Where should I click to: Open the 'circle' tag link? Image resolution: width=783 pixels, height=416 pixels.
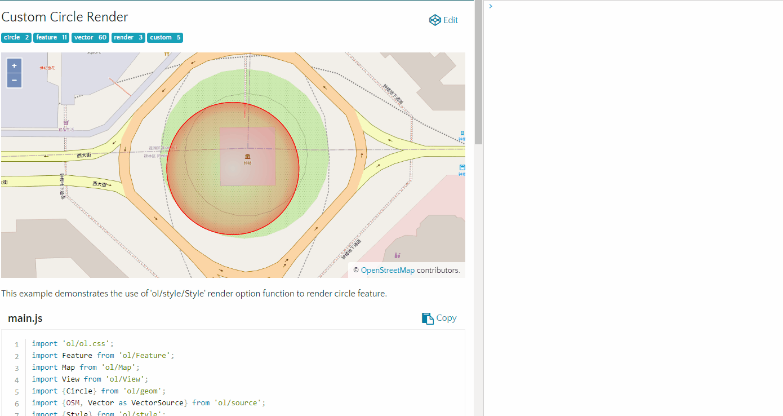[x=16, y=37]
